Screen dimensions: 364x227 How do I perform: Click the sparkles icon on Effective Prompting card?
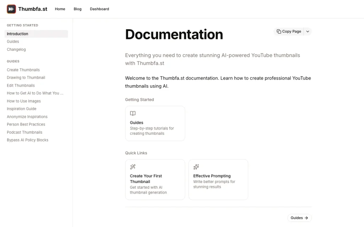pos(196,167)
